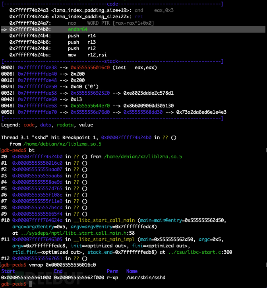Click stack address 0x7fffffffde38 at offset 0000
The image size is (267, 288).
37,68
